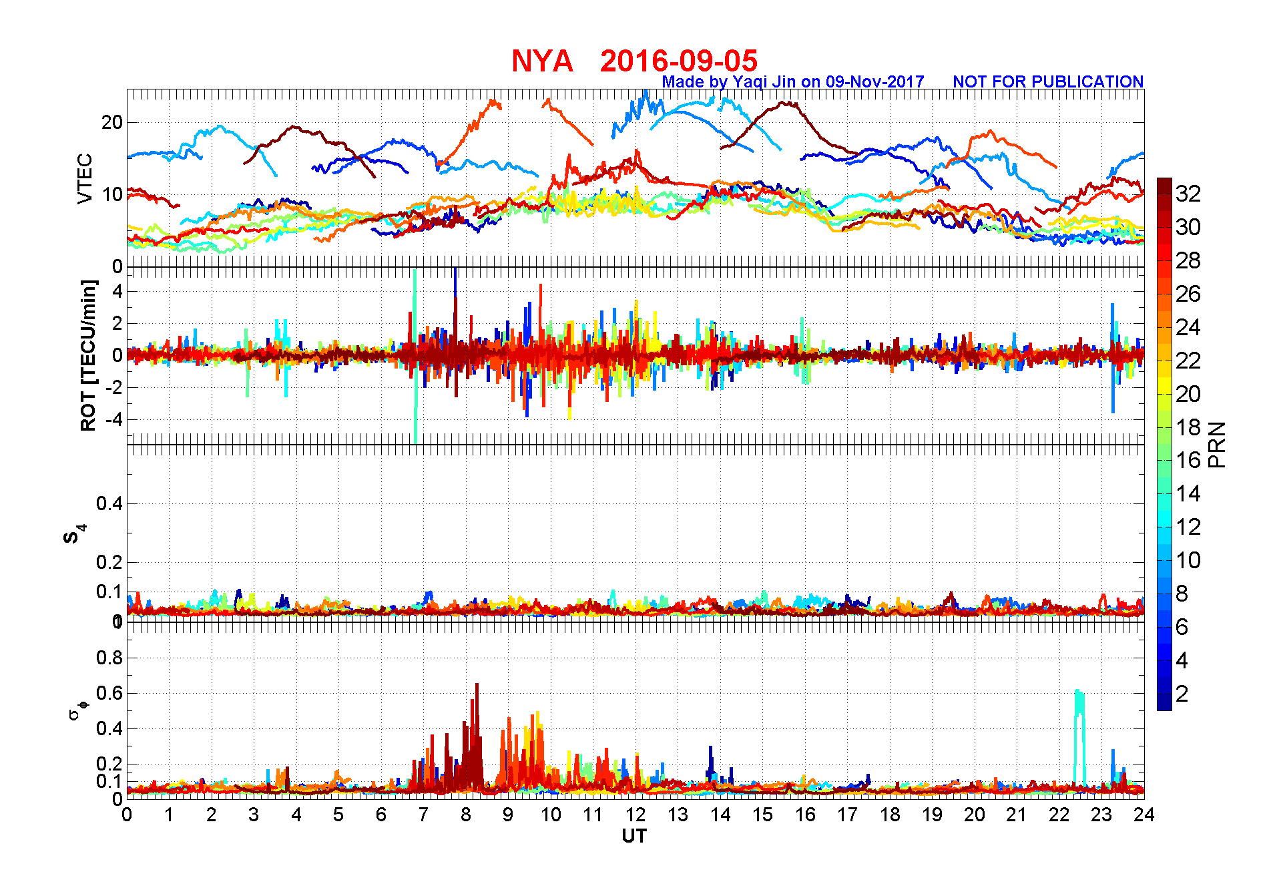
Task: Click colorbar tick value 28
Action: 1188,260
